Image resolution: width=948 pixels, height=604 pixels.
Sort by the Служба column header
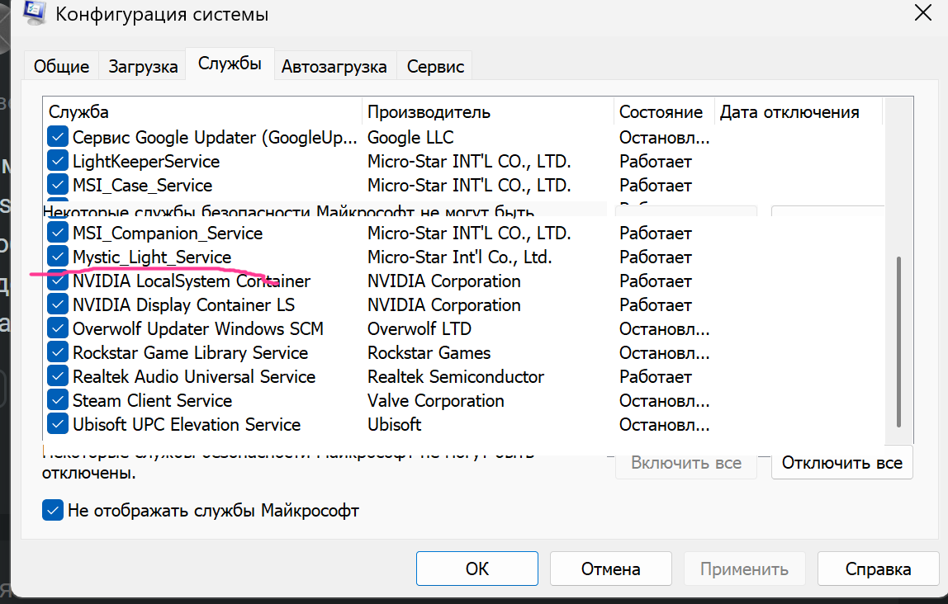(202, 112)
